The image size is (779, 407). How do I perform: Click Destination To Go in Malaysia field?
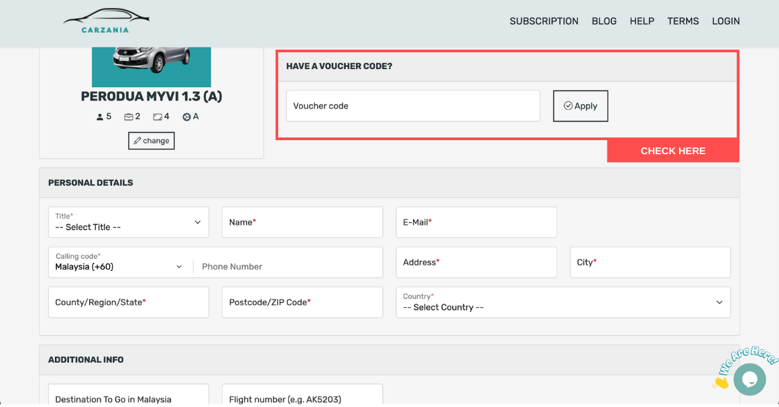click(129, 395)
